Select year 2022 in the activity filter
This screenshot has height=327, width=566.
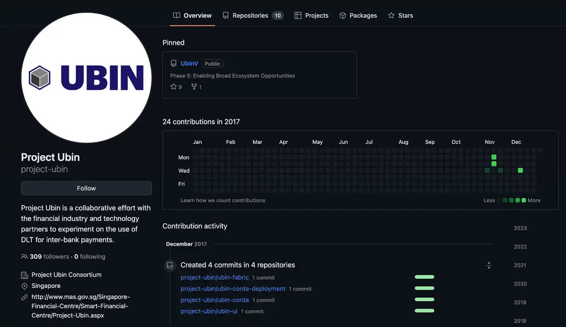click(x=520, y=247)
